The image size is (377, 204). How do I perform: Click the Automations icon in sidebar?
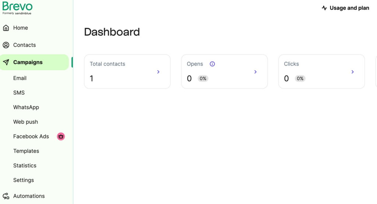click(6, 196)
